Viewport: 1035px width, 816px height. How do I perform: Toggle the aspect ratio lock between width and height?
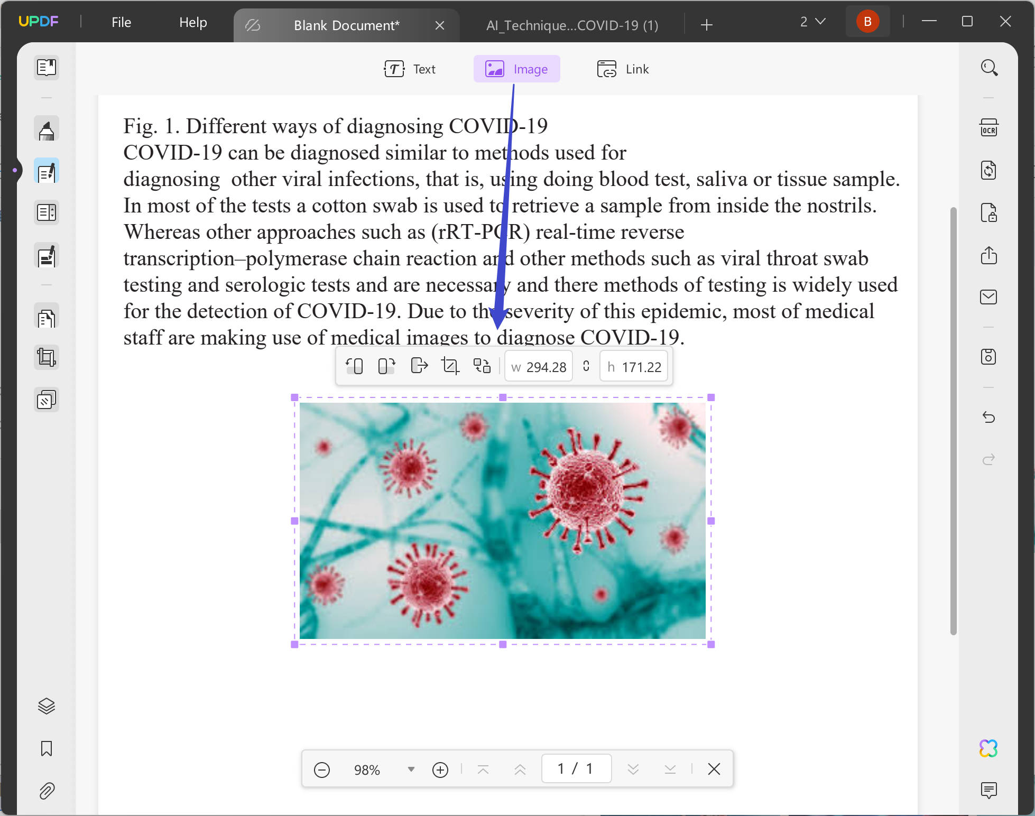tap(586, 366)
